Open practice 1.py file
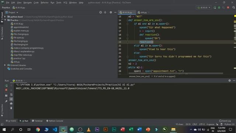 click(x=18, y=58)
